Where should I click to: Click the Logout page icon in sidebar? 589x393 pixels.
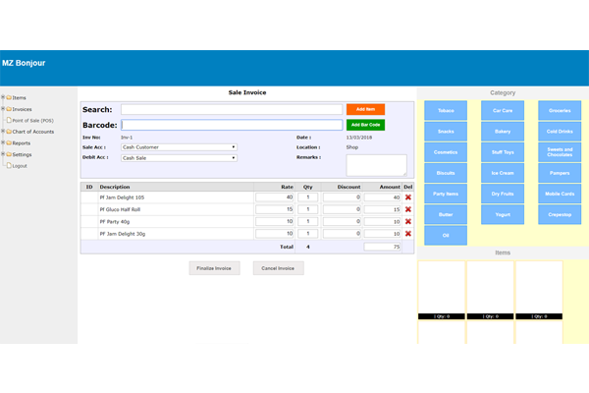tap(9, 166)
